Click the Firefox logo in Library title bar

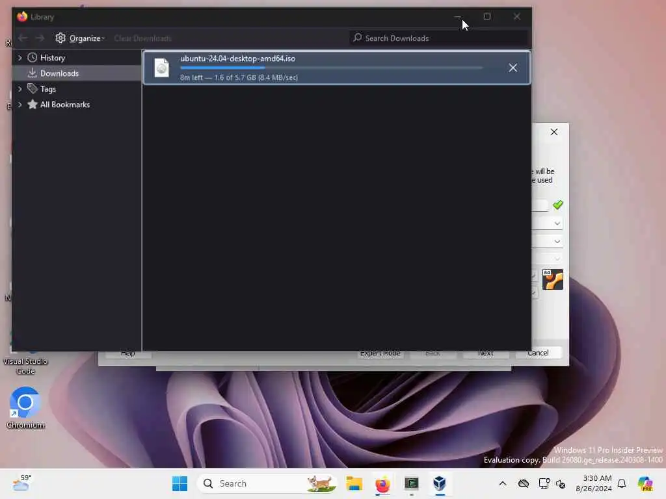click(x=22, y=16)
